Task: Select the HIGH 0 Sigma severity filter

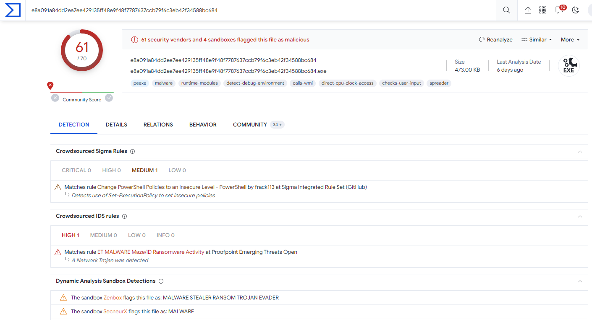Action: click(111, 170)
